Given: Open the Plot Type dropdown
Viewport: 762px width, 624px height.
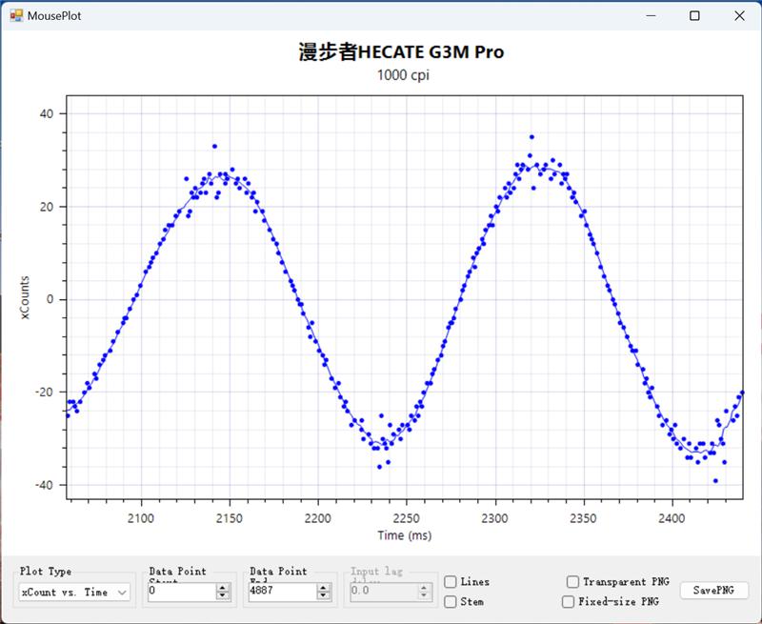Looking at the screenshot, I should pyautogui.click(x=74, y=592).
